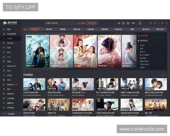Open the 我怕来不及 thumbnail card
Viewport: 170px width, 136px height.
pyautogui.click(x=59, y=105)
